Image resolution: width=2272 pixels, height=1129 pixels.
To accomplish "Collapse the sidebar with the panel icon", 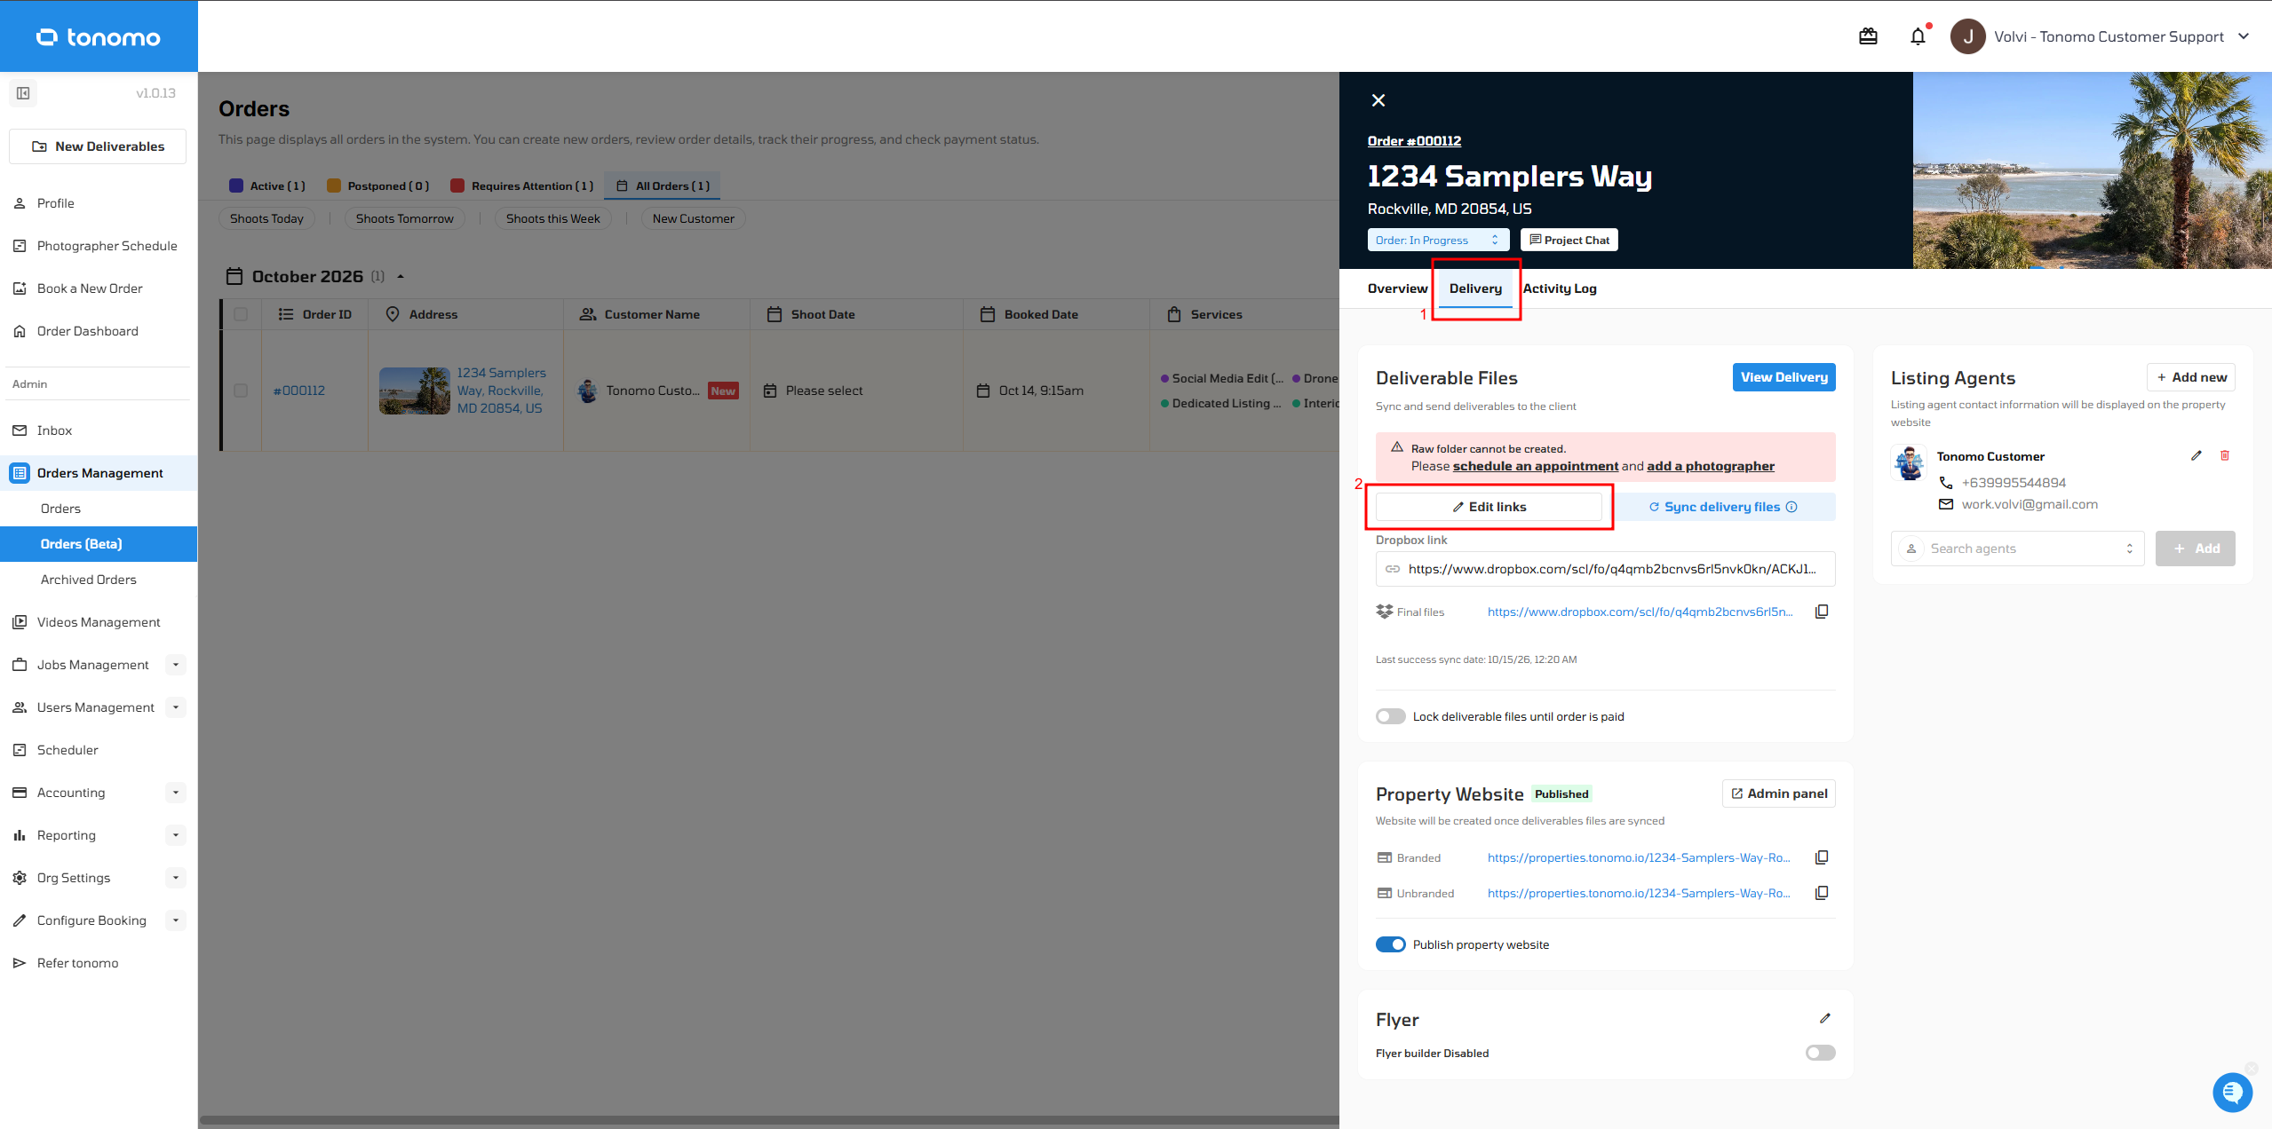I will click(23, 93).
